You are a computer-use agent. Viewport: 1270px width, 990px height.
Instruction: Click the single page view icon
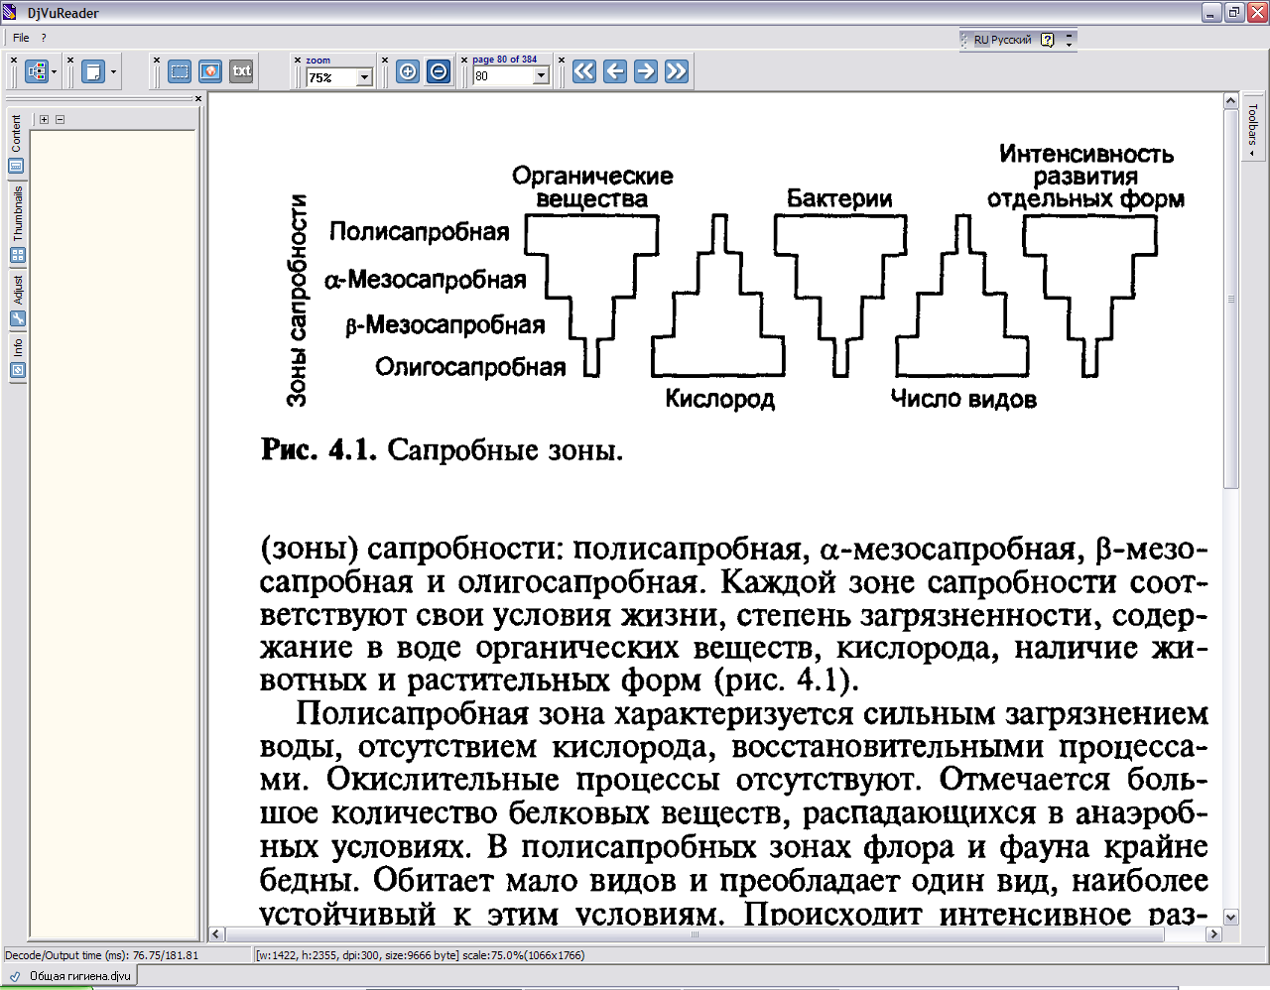click(x=93, y=71)
